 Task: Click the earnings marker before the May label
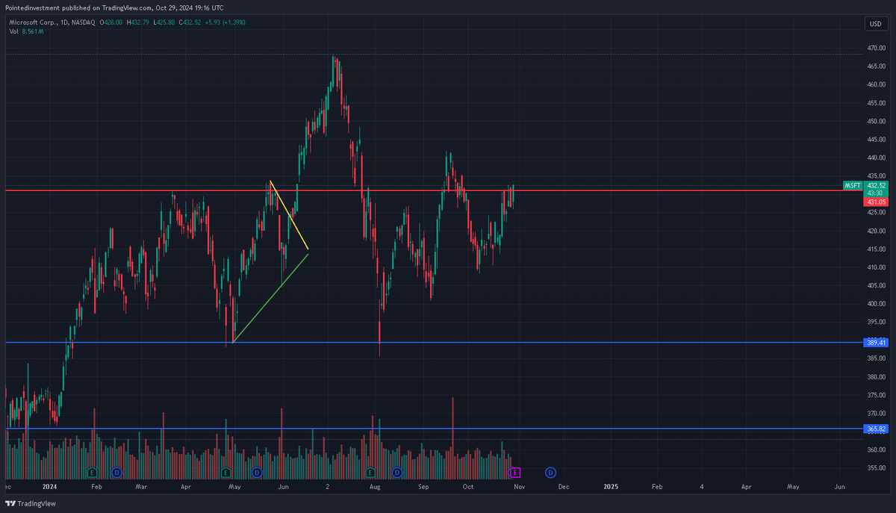click(226, 473)
